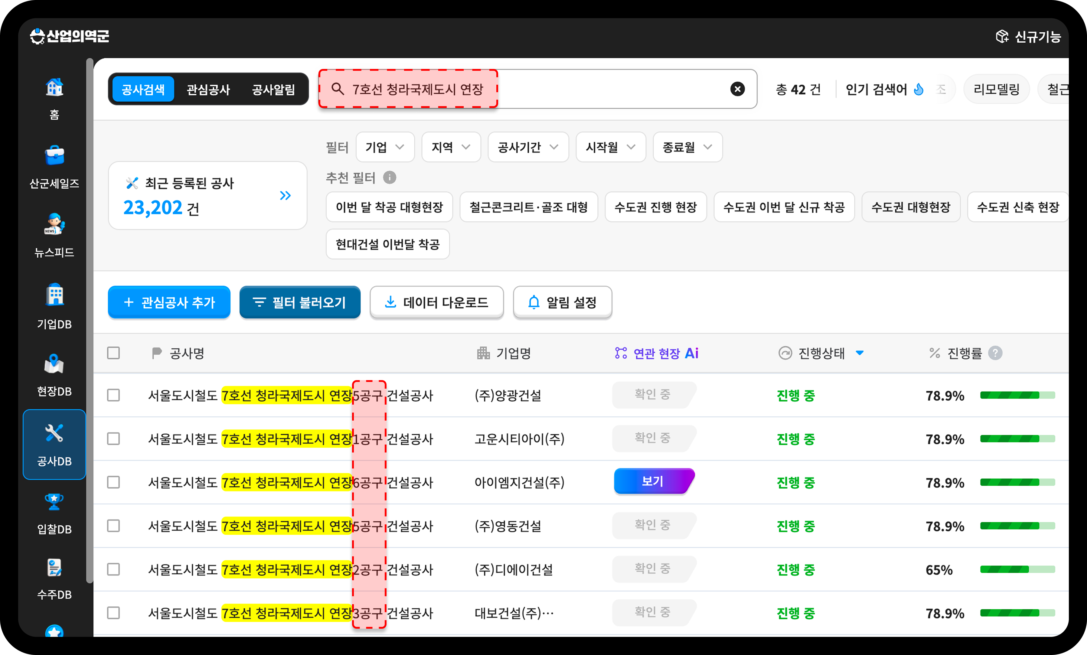Open 기업DB building icon

[54, 294]
